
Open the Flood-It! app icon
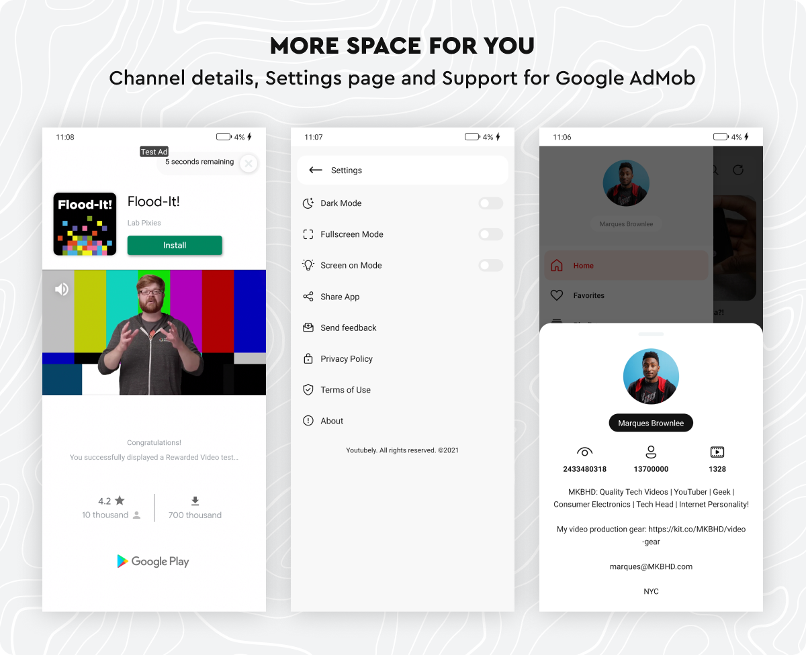(85, 224)
